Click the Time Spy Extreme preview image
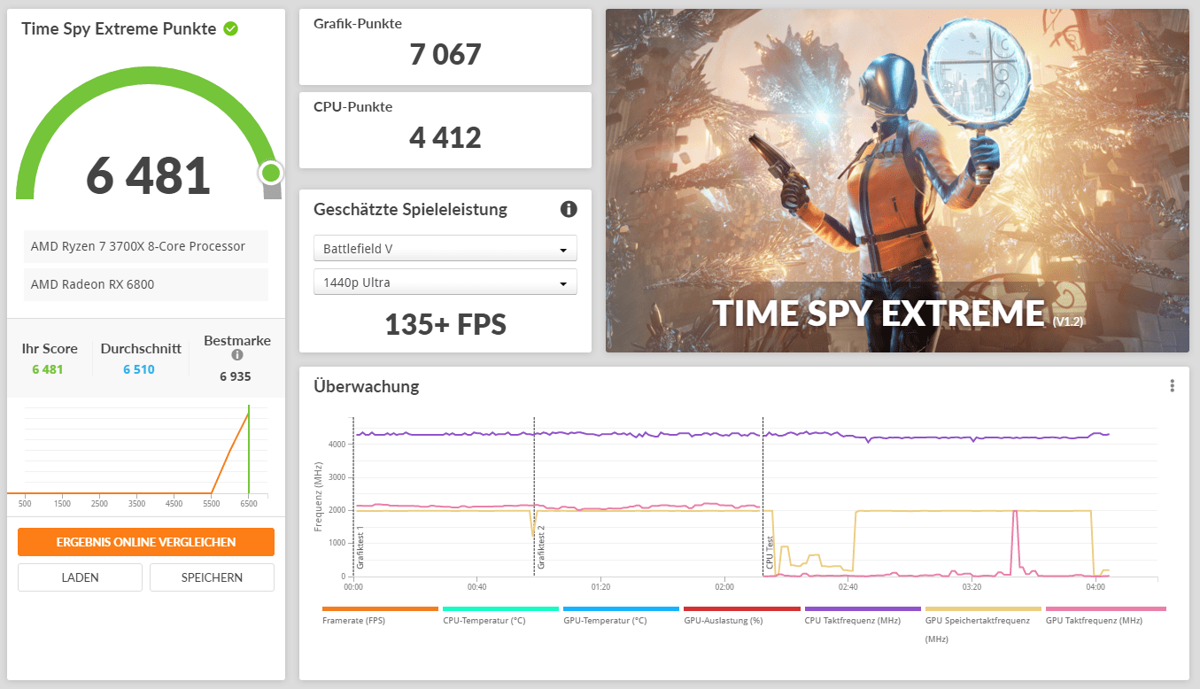 tap(897, 181)
